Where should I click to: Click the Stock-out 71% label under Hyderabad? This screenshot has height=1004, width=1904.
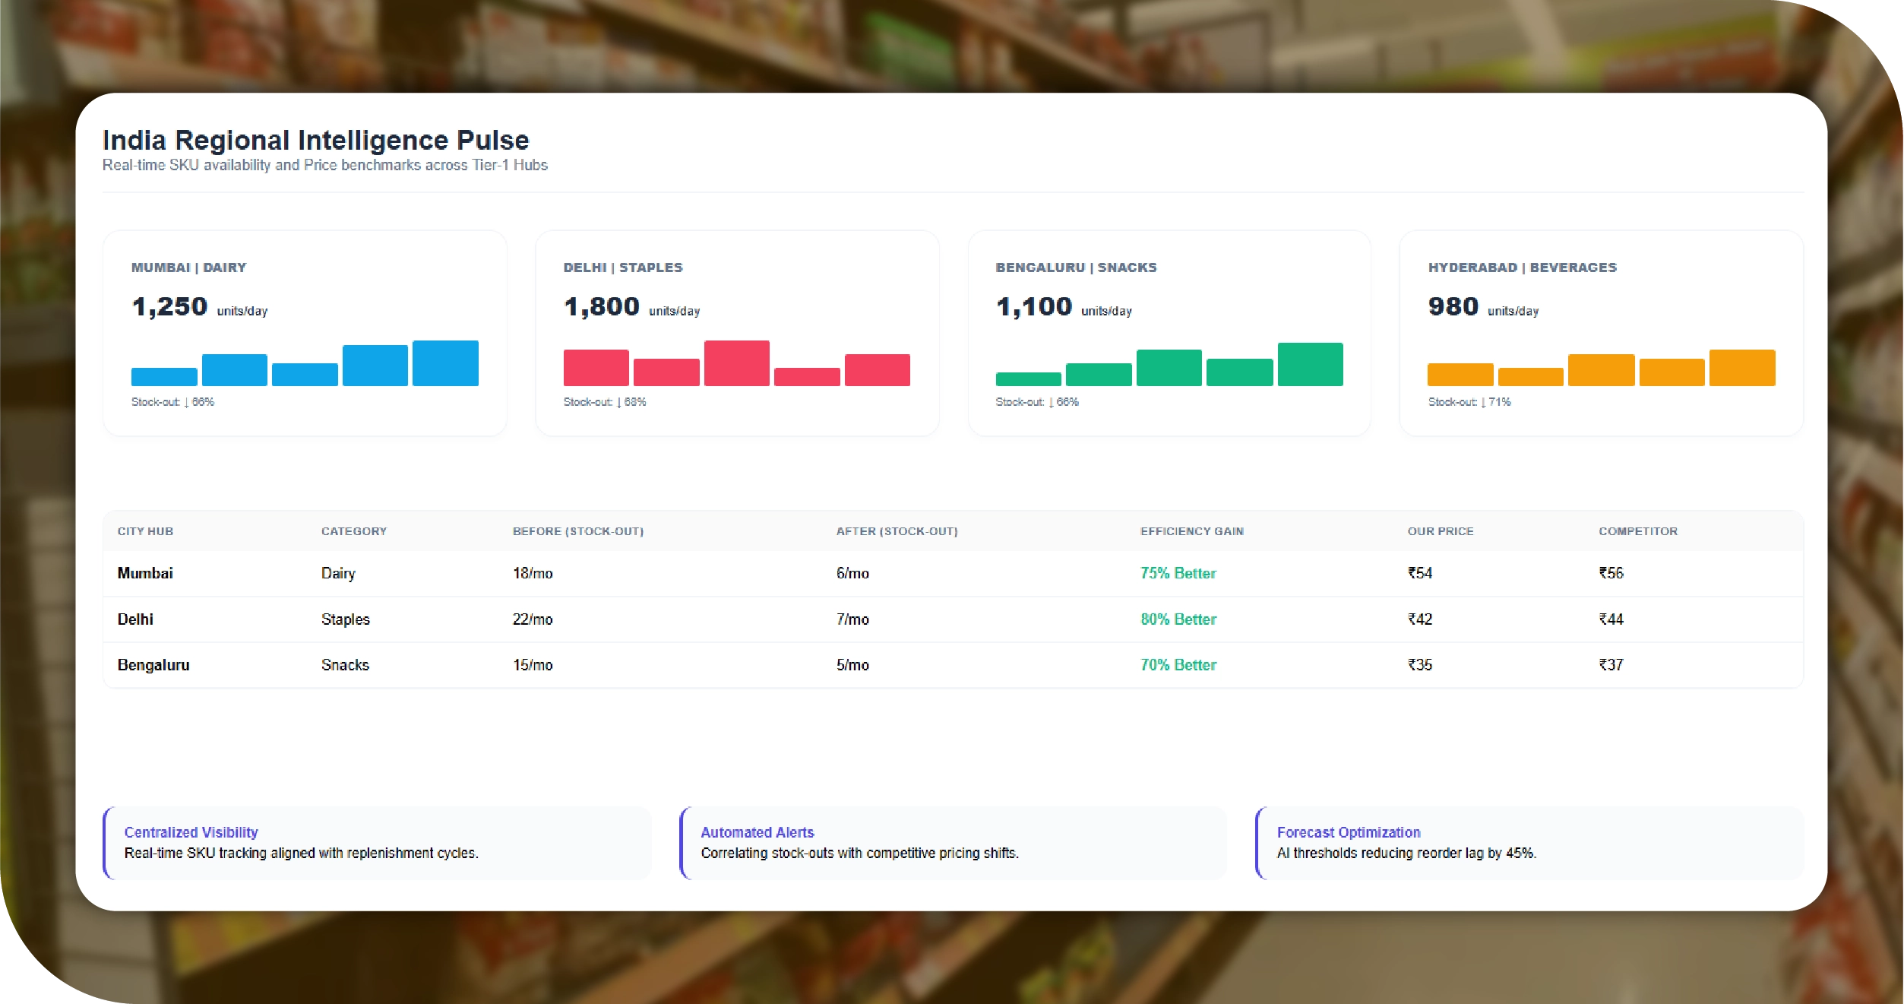(x=1470, y=403)
